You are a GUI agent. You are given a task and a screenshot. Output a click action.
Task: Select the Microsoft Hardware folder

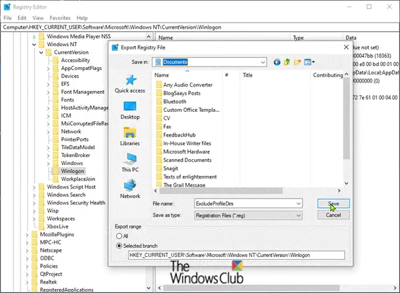[183, 152]
